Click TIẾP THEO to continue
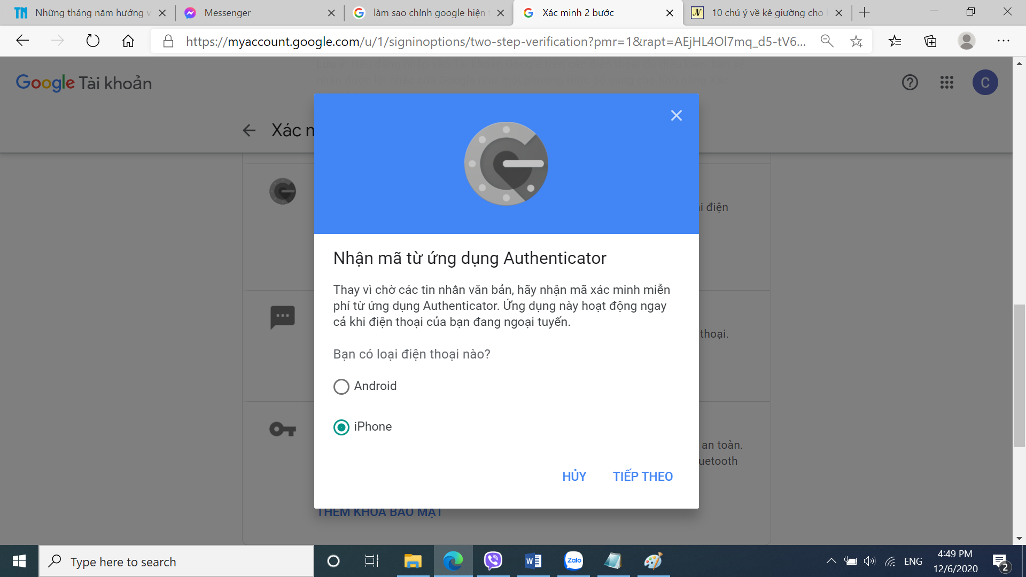 point(642,476)
